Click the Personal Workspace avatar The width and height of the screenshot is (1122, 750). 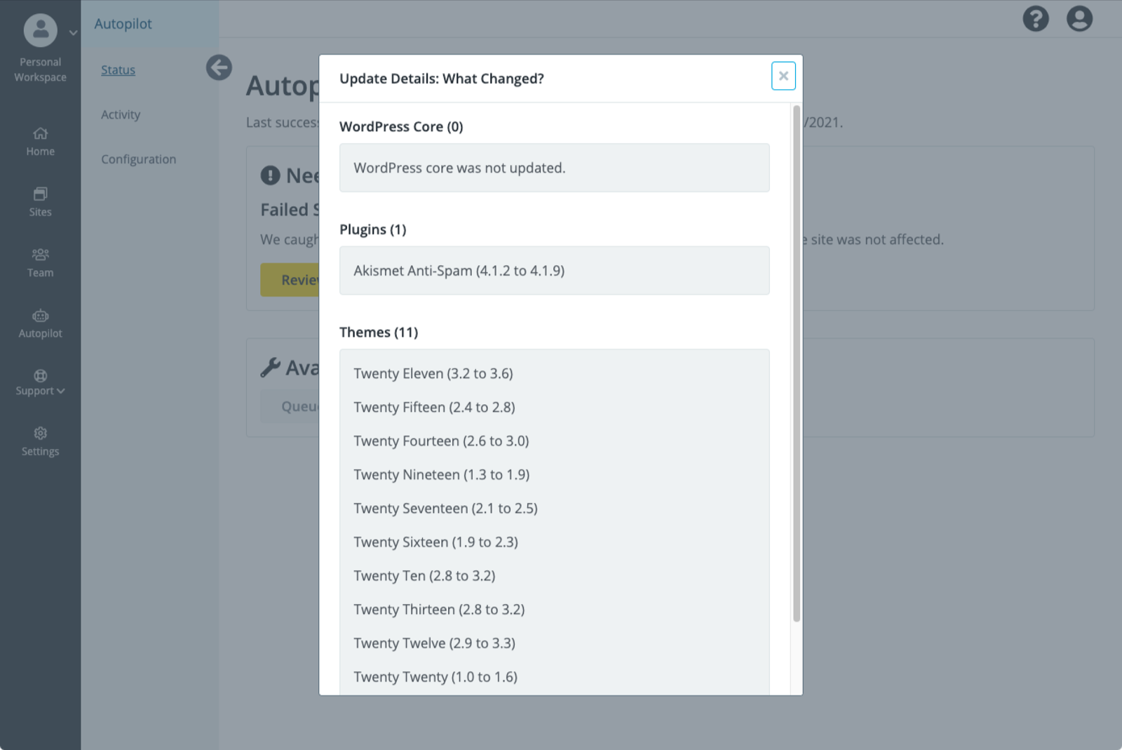click(x=40, y=30)
